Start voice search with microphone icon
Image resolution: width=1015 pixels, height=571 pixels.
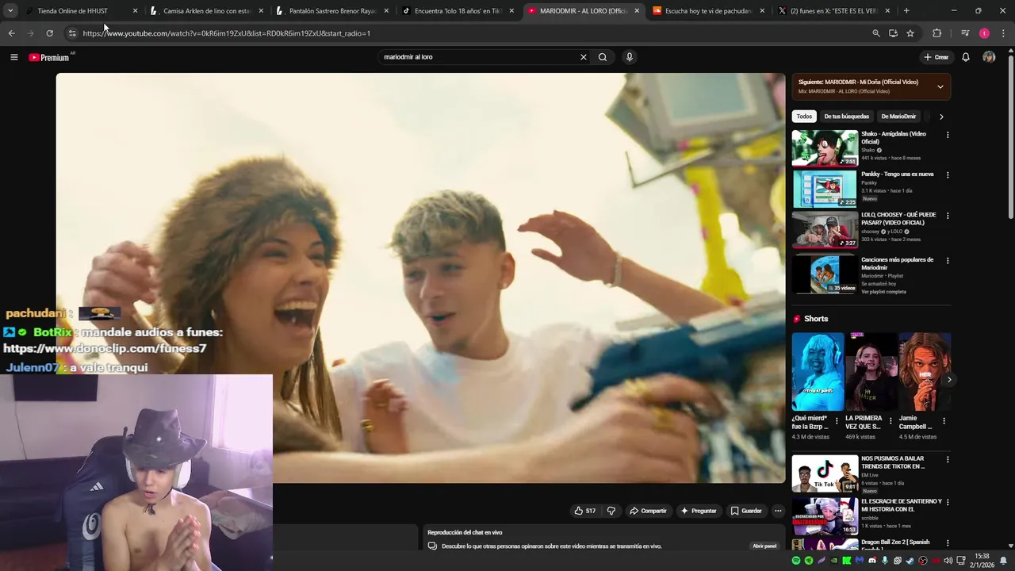630,57
